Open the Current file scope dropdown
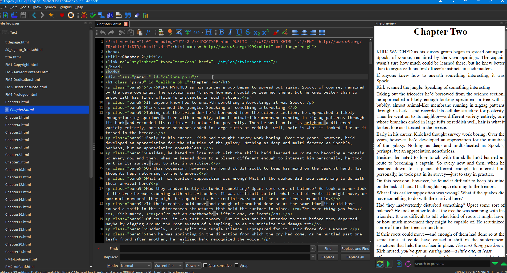 pyautogui.click(x=168, y=266)
